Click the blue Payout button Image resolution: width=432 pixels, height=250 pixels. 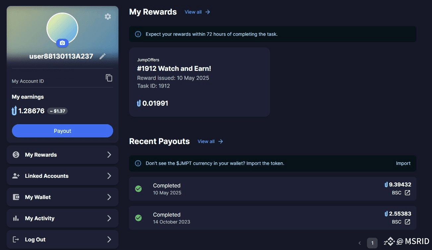(x=62, y=131)
